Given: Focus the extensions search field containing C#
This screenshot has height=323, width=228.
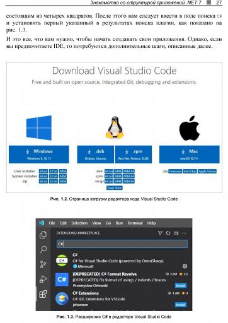Looking at the screenshot, I should (122, 244).
